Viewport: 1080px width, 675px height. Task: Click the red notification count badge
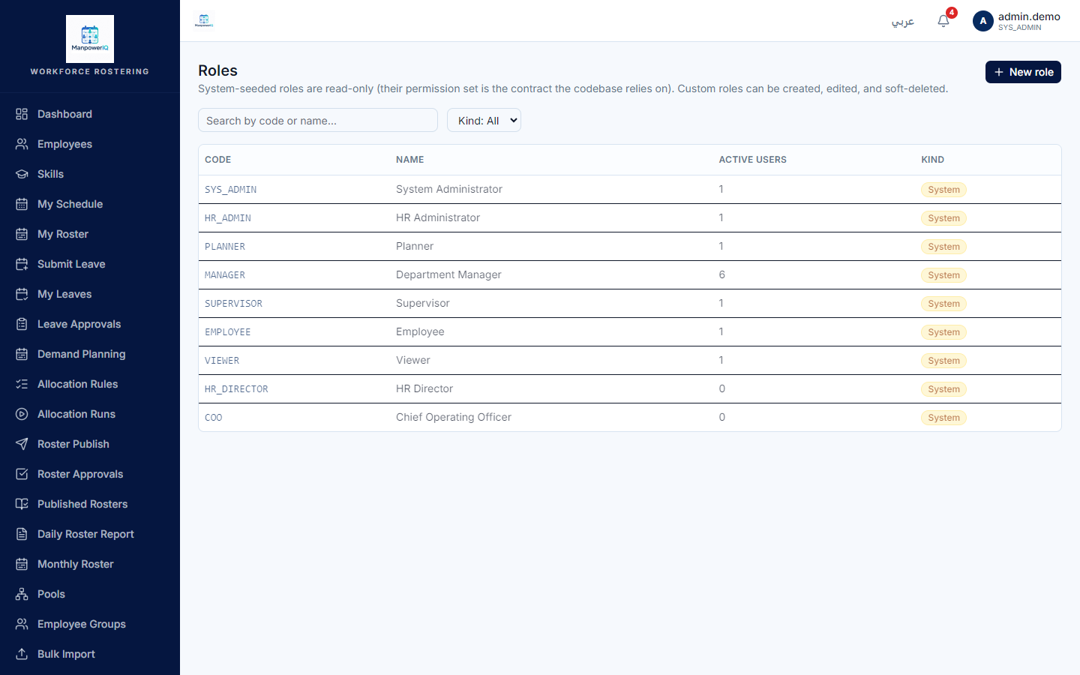tap(951, 13)
